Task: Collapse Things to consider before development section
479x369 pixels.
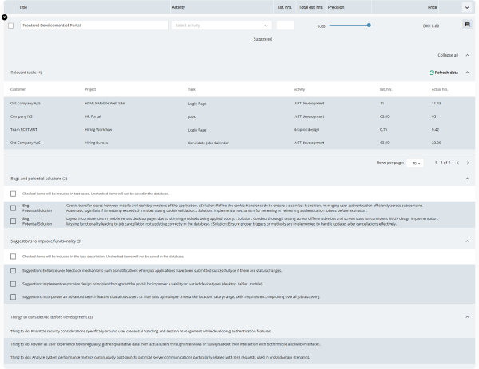Action: pyautogui.click(x=467, y=317)
